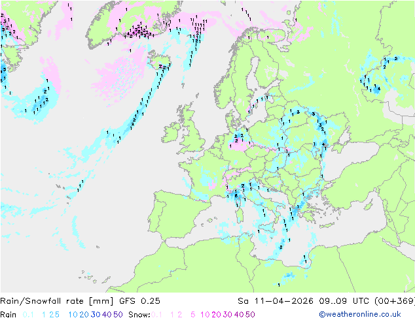Select the Rain legend value 20
Viewport: 415px width, 320px height.
84,315
